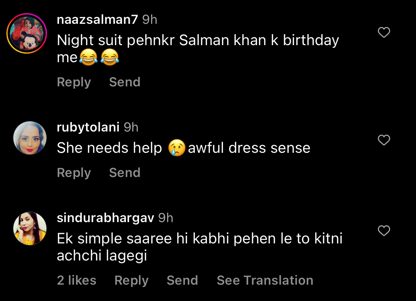
Task: Send naazsalman7's comment to someone
Action: click(x=124, y=82)
